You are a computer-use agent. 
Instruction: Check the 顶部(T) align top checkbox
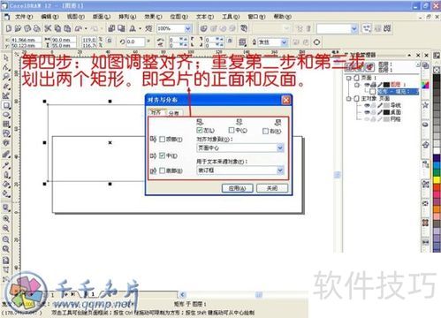[162, 140]
